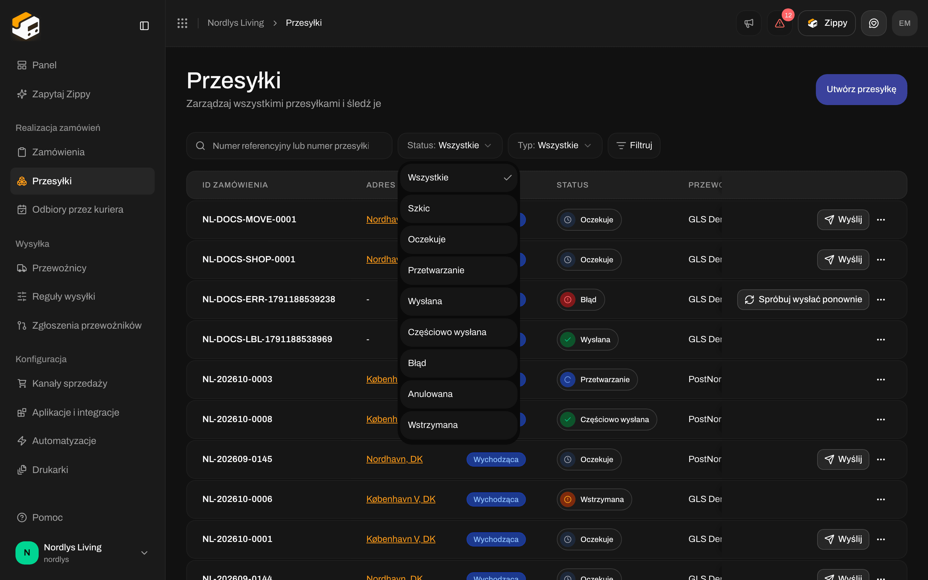Open the announcements megaphone icon
This screenshot has height=580, width=928.
point(749,23)
